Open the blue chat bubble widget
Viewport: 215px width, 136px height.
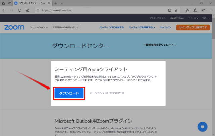pyautogui.click(x=202, y=127)
